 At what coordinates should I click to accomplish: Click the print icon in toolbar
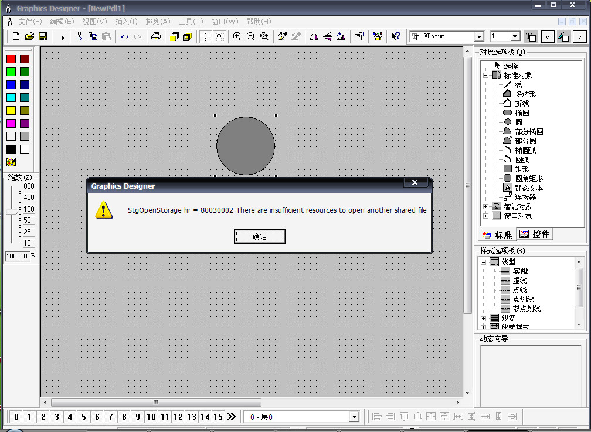[x=155, y=36]
